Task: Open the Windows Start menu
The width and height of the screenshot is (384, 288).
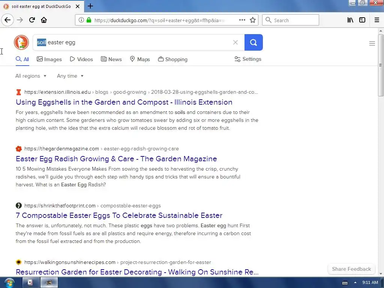Action: click(9, 283)
